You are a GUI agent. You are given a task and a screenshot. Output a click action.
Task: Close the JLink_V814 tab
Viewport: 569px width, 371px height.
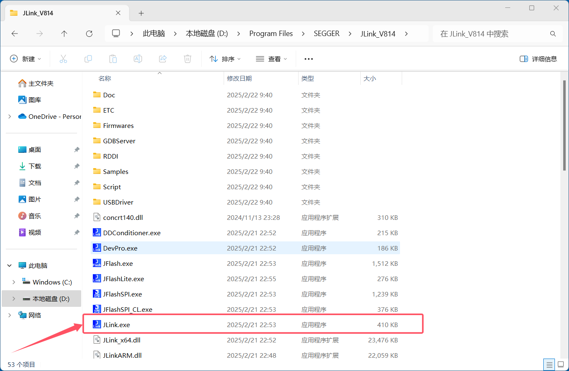[118, 13]
